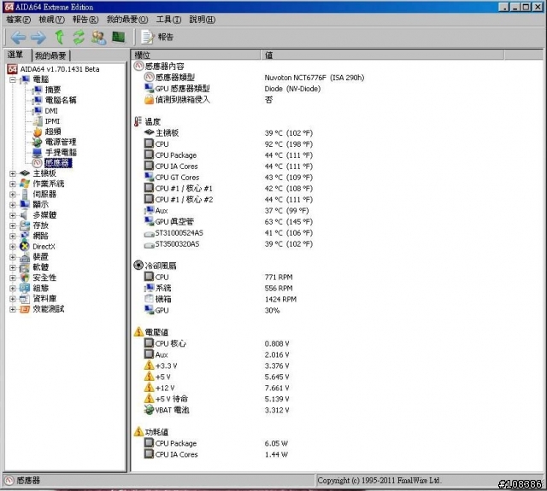Open the users icon in the toolbar
Viewport: 547px width, 491px height.
click(x=99, y=37)
